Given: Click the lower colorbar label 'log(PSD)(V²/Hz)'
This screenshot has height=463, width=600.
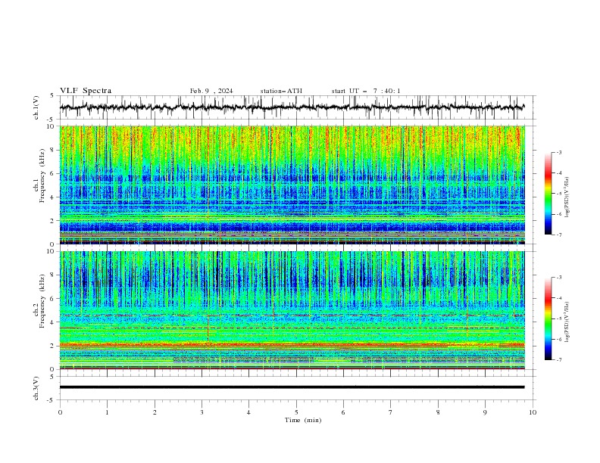Looking at the screenshot, I should [x=567, y=322].
